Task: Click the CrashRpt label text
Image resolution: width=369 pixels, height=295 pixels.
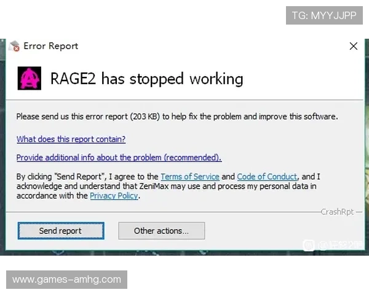Action: pyautogui.click(x=338, y=212)
